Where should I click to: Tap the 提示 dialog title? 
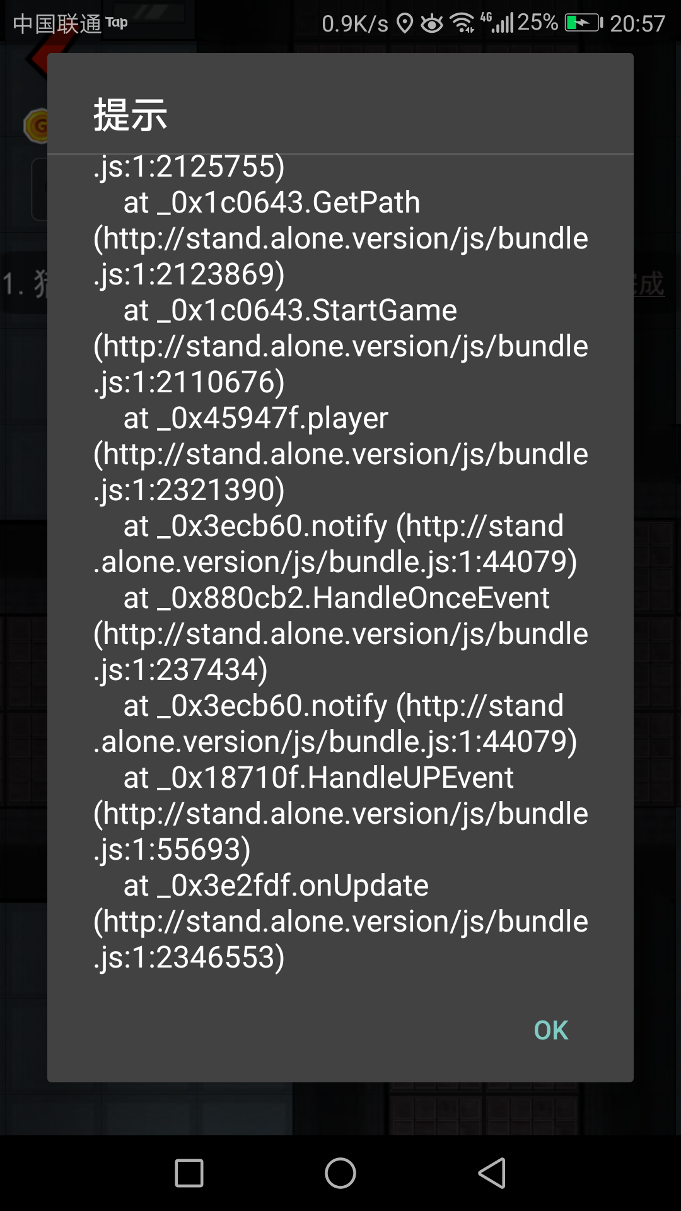131,115
